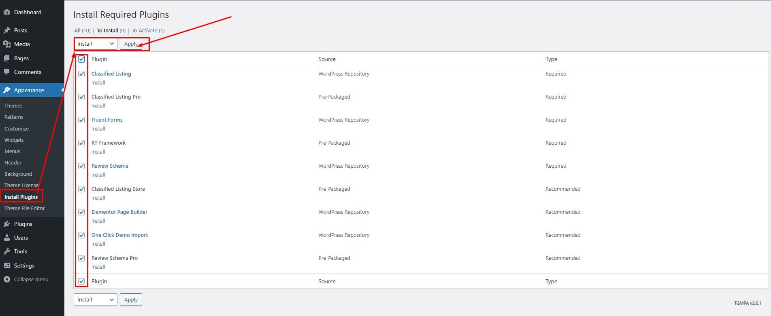The height and width of the screenshot is (316, 771).
Task: Uncheck the Review Schema checkbox
Action: 81,166
